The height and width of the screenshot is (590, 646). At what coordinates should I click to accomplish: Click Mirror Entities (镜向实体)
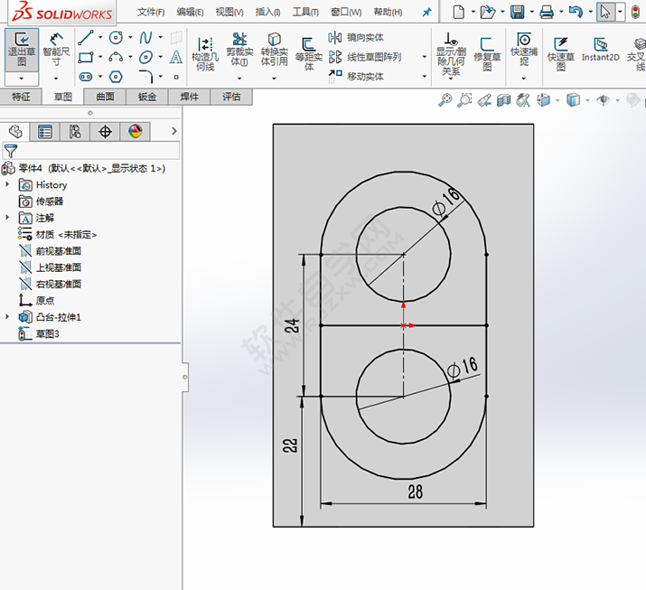(356, 37)
